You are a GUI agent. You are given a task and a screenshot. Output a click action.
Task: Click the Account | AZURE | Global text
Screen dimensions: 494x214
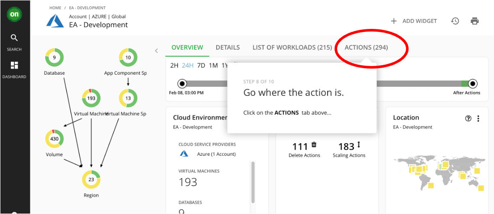click(97, 16)
